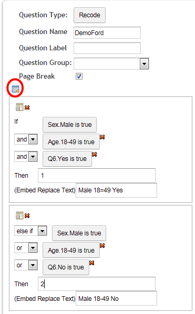Image resolution: width=195 pixels, height=314 pixels.
Task: Click the empty Question Label field
Action: pyautogui.click(x=107, y=48)
